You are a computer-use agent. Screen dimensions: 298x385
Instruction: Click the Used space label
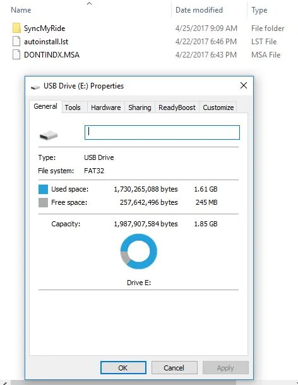(70, 189)
